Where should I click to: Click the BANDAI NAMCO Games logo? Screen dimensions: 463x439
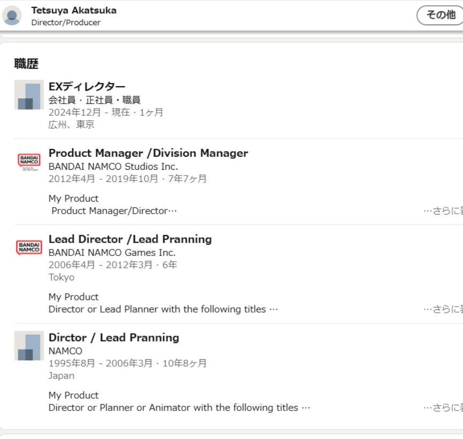click(x=29, y=247)
